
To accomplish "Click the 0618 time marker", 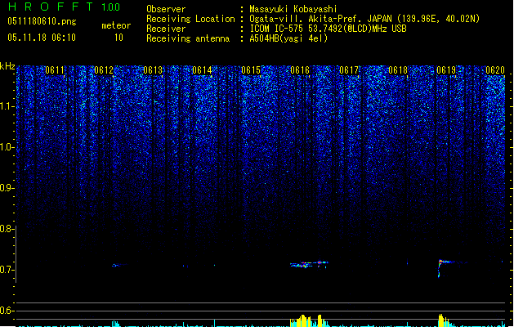I will tap(398, 70).
